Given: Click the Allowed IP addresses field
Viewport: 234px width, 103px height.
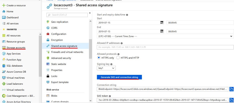Looking at the screenshot, I should (x=165, y=47).
